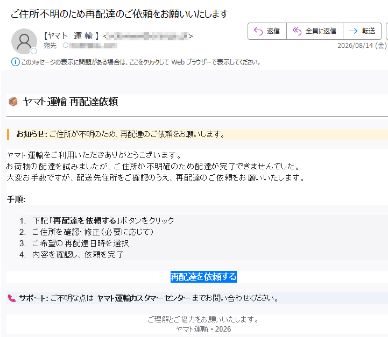388x337 pixels.
Task: Click the ヤマト運輸をご利用いただき greeting line
Action: tap(94, 155)
